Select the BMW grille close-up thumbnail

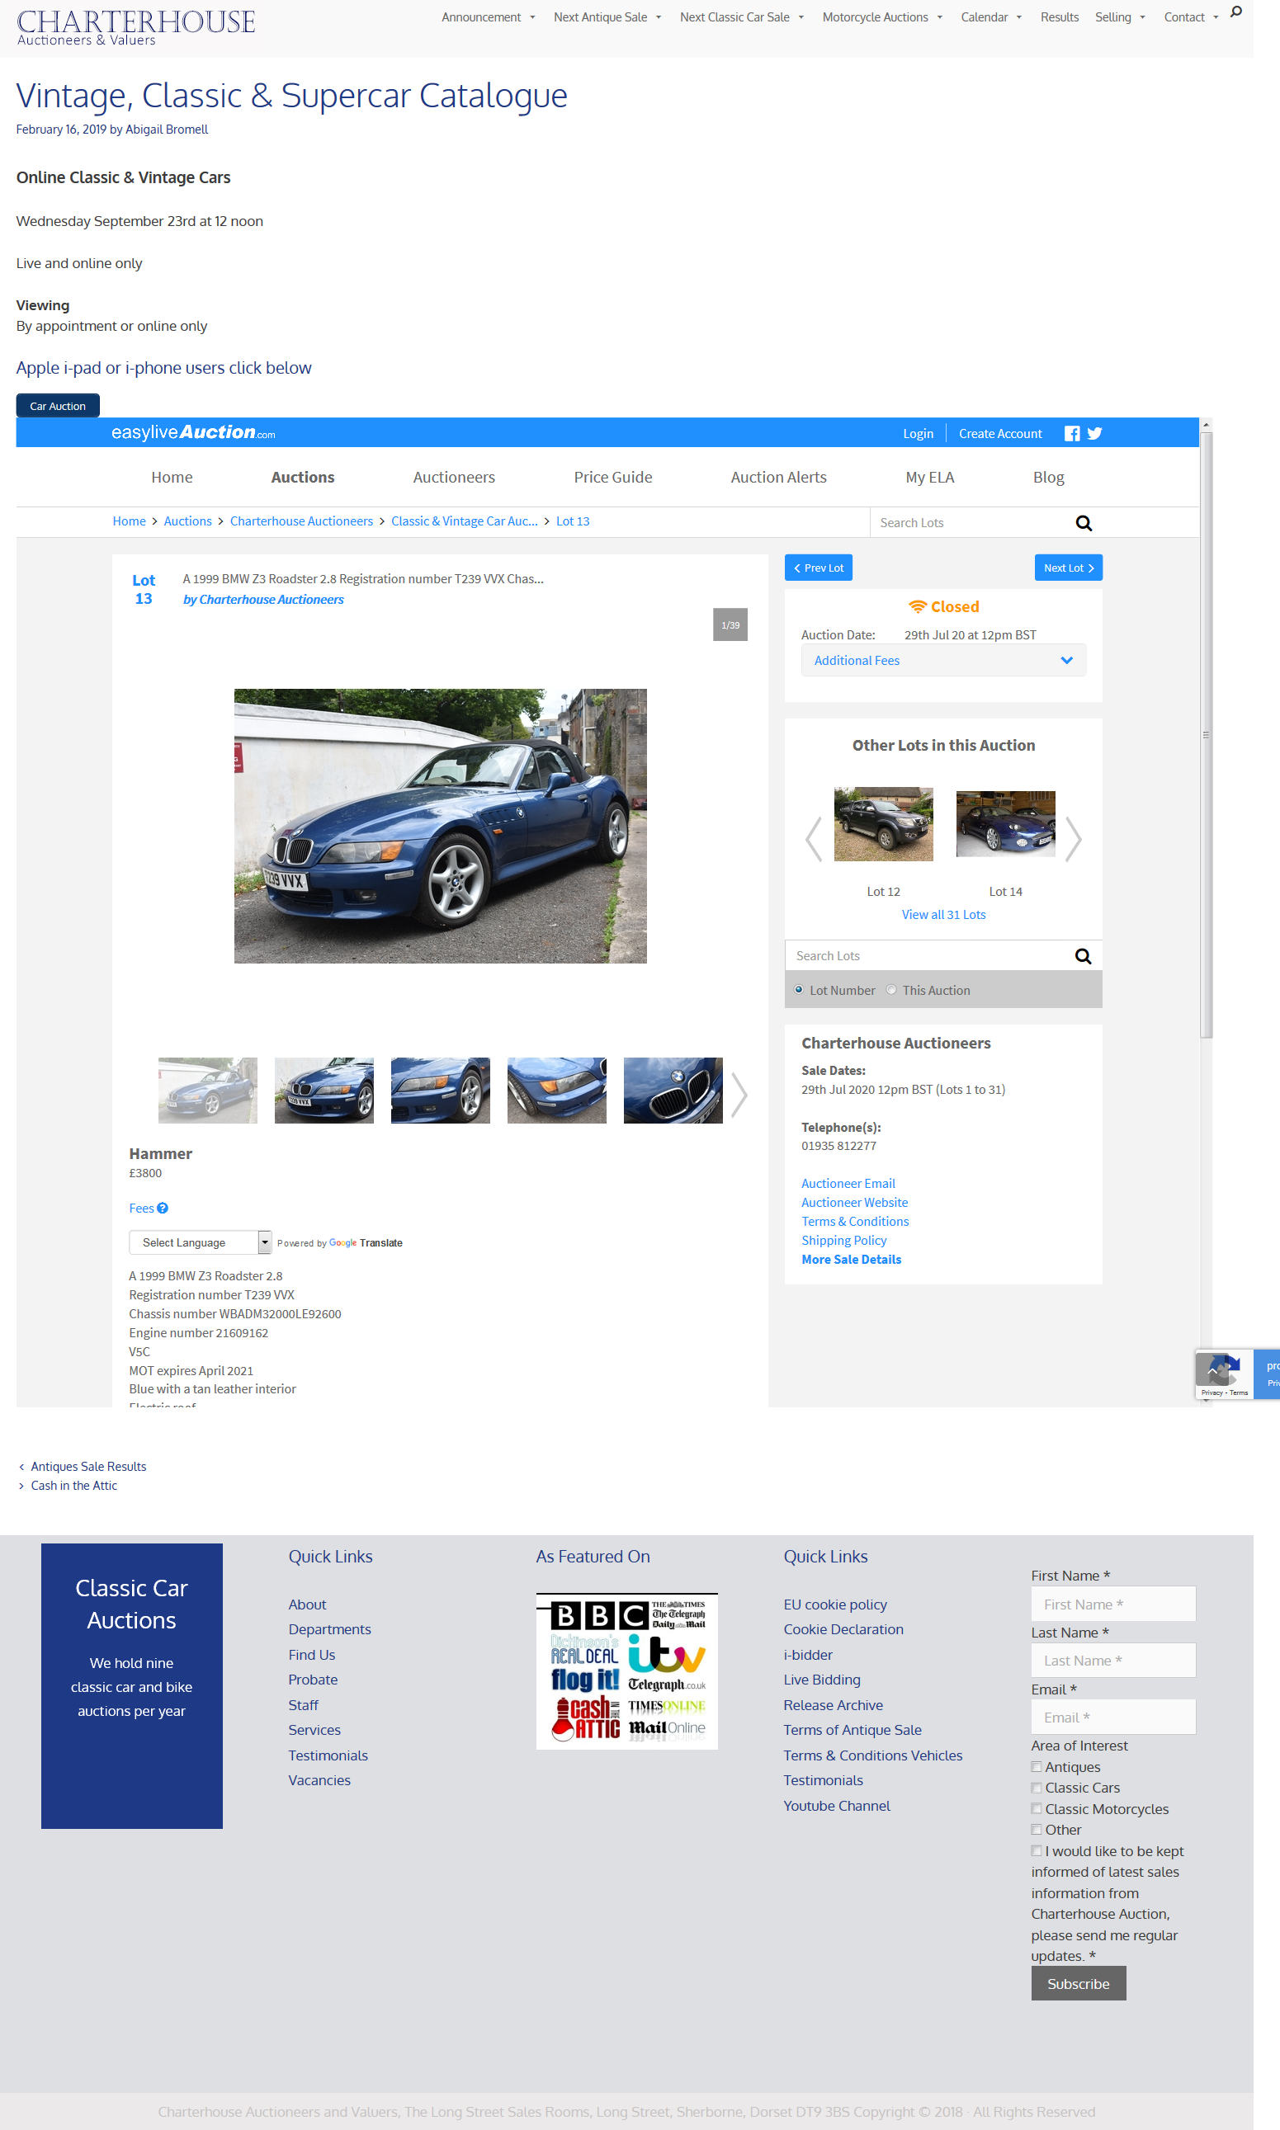[673, 1091]
